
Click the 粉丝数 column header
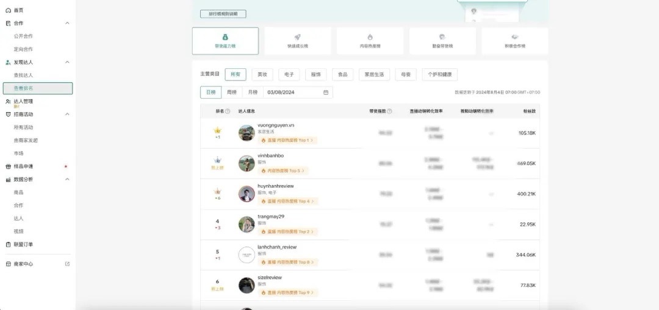pyautogui.click(x=529, y=111)
